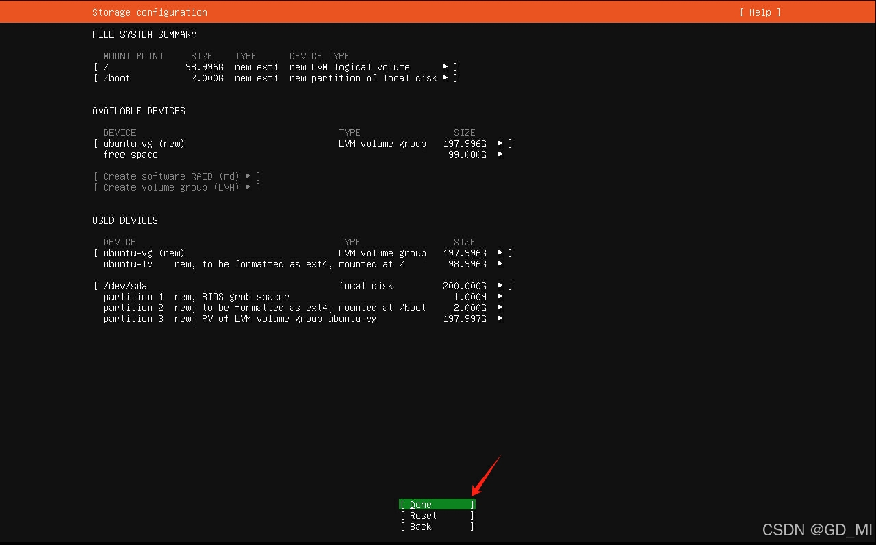
Task: Click the DEVICE TYPE column header
Action: click(320, 56)
